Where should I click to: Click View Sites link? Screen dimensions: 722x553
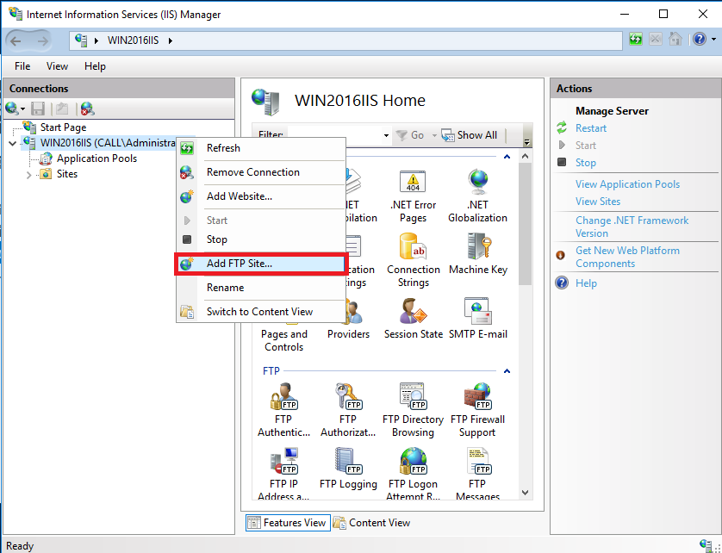click(x=598, y=202)
